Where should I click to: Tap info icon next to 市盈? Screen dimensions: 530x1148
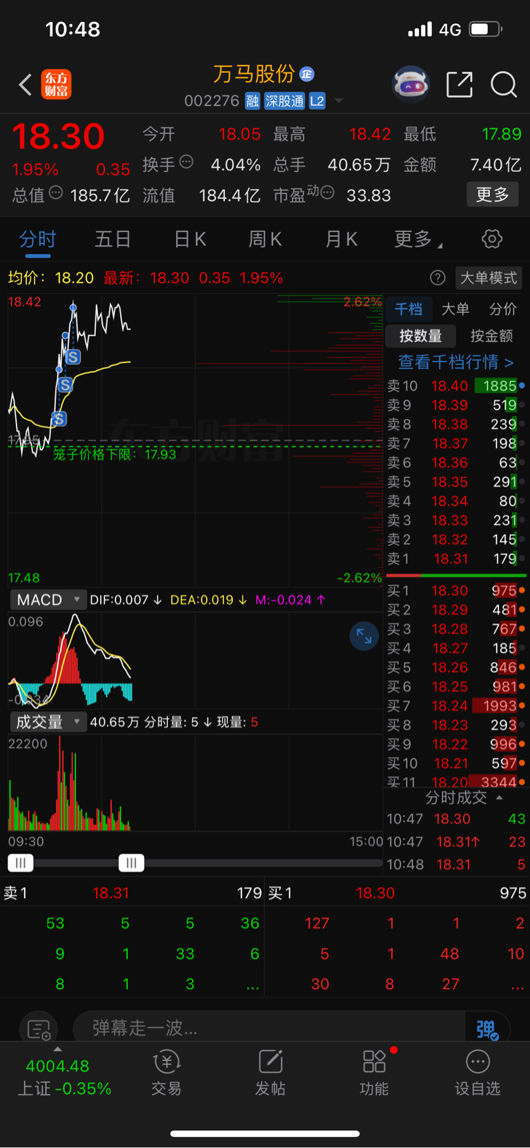(x=327, y=193)
